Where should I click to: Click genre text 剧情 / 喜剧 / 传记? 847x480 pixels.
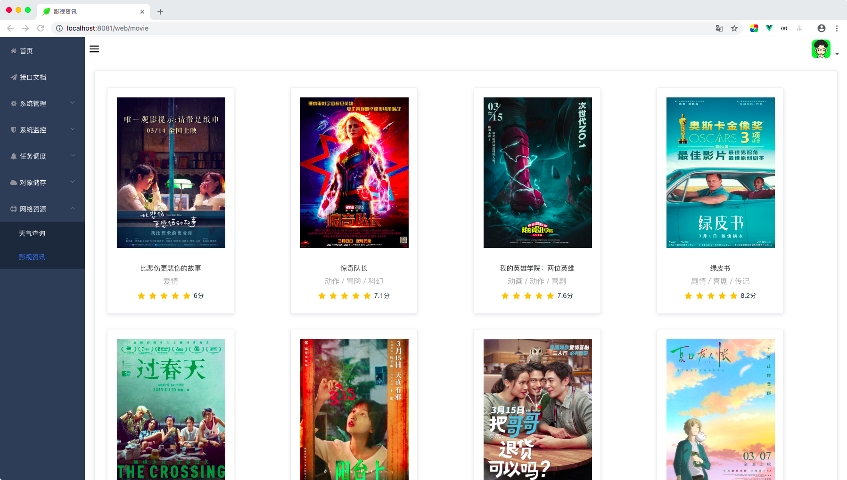point(720,281)
